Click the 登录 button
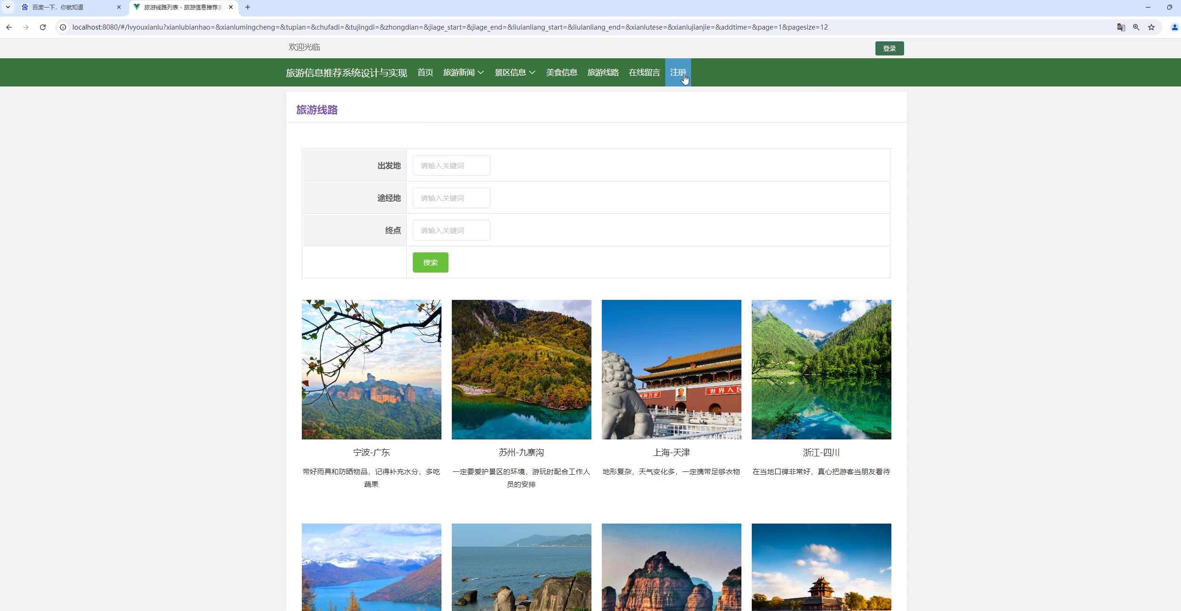 889,48
